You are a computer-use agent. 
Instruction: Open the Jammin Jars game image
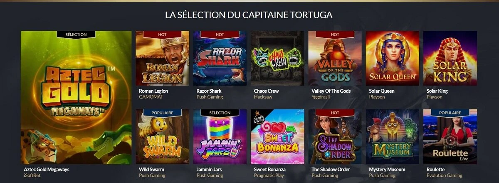(x=220, y=137)
